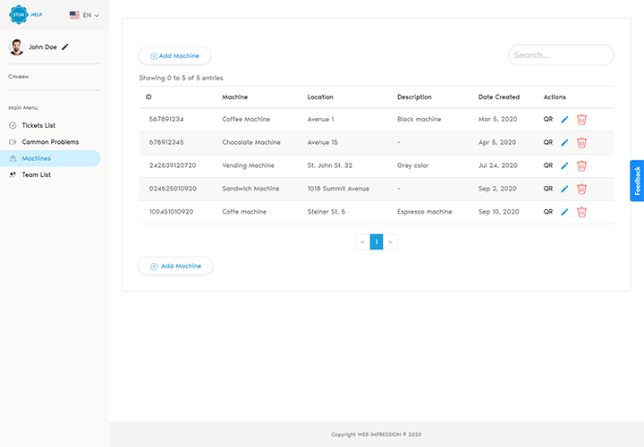
Task: Go to next page arrow
Action: 390,241
